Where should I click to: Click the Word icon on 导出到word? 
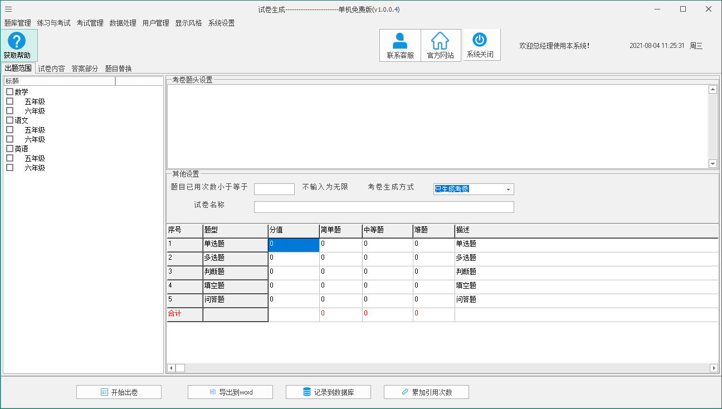click(213, 392)
